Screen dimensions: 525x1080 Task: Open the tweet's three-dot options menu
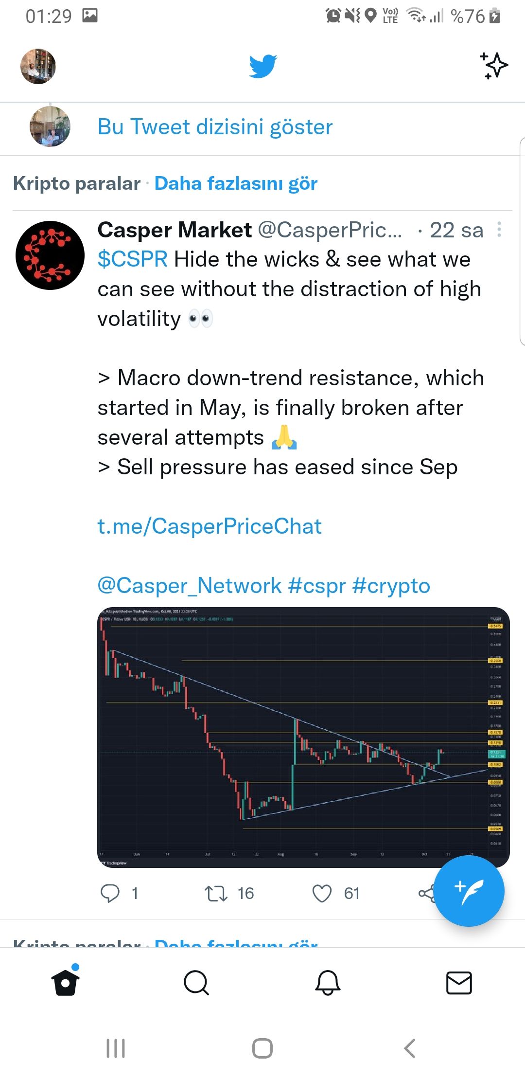[499, 230]
